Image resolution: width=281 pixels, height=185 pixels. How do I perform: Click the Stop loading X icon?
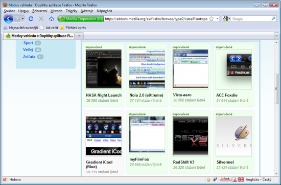click(41, 18)
